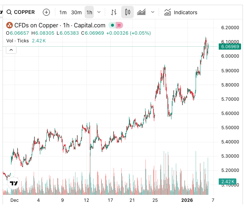The height and width of the screenshot is (208, 244).
Task: Click the pink approximate-data badge icon
Action: 119,26
